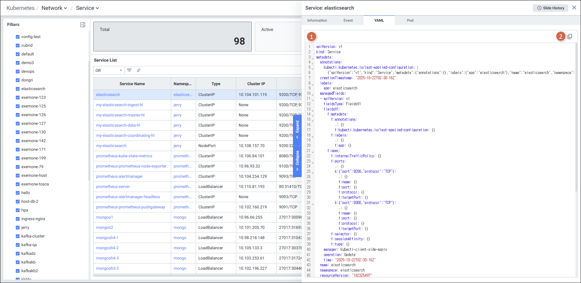Open the prometheus-server service link
This screenshot has height=283, width=581.
(113, 187)
